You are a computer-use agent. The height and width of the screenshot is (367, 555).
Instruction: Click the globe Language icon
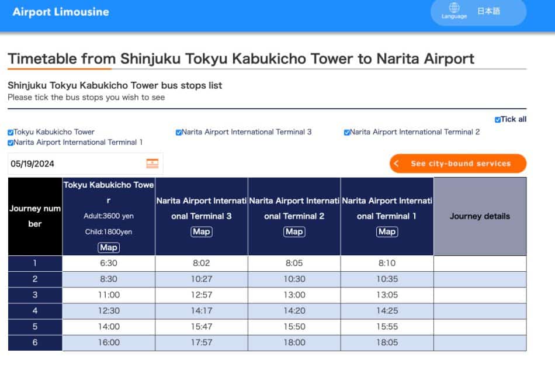(x=454, y=8)
